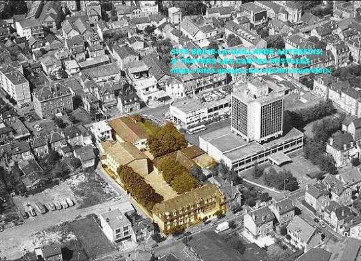The image size is (361, 261).
Task: Select the large stone building with dark hipped roof
Action: coord(53,100)
